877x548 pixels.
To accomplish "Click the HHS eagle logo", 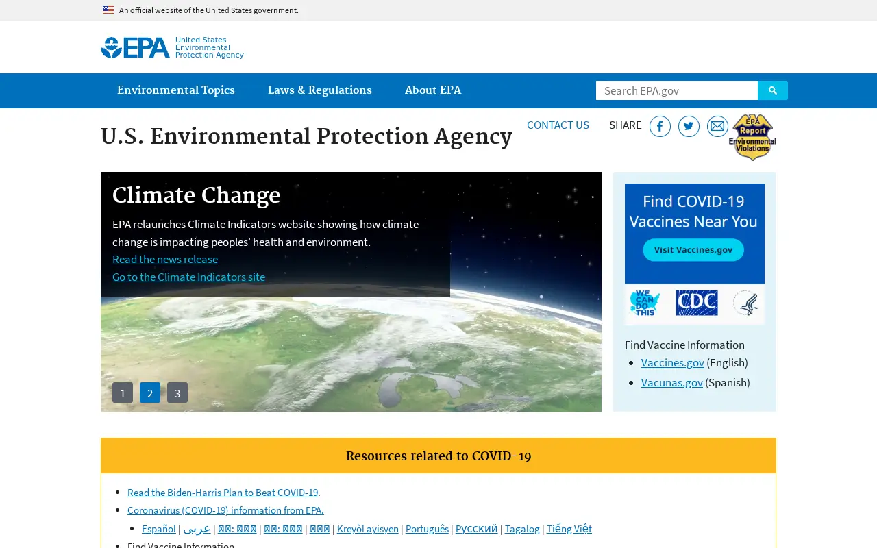I will click(745, 303).
